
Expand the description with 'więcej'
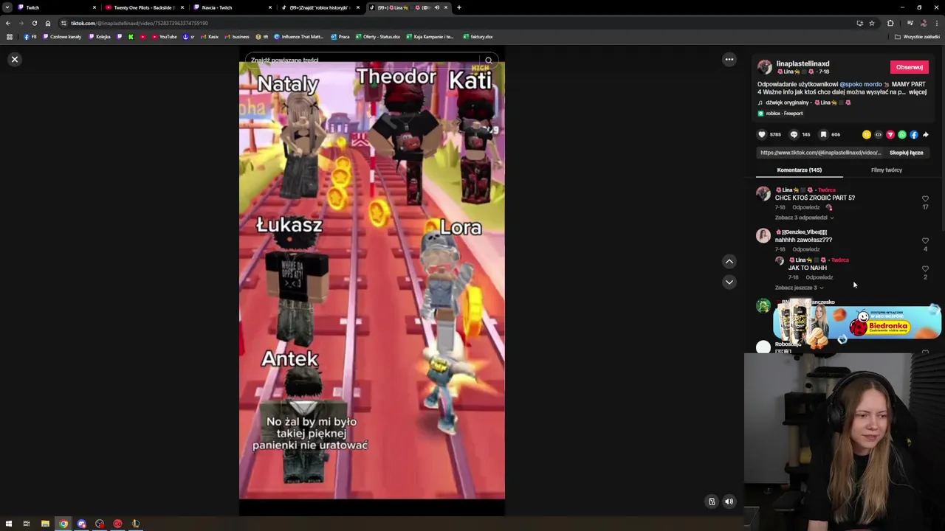(x=918, y=92)
